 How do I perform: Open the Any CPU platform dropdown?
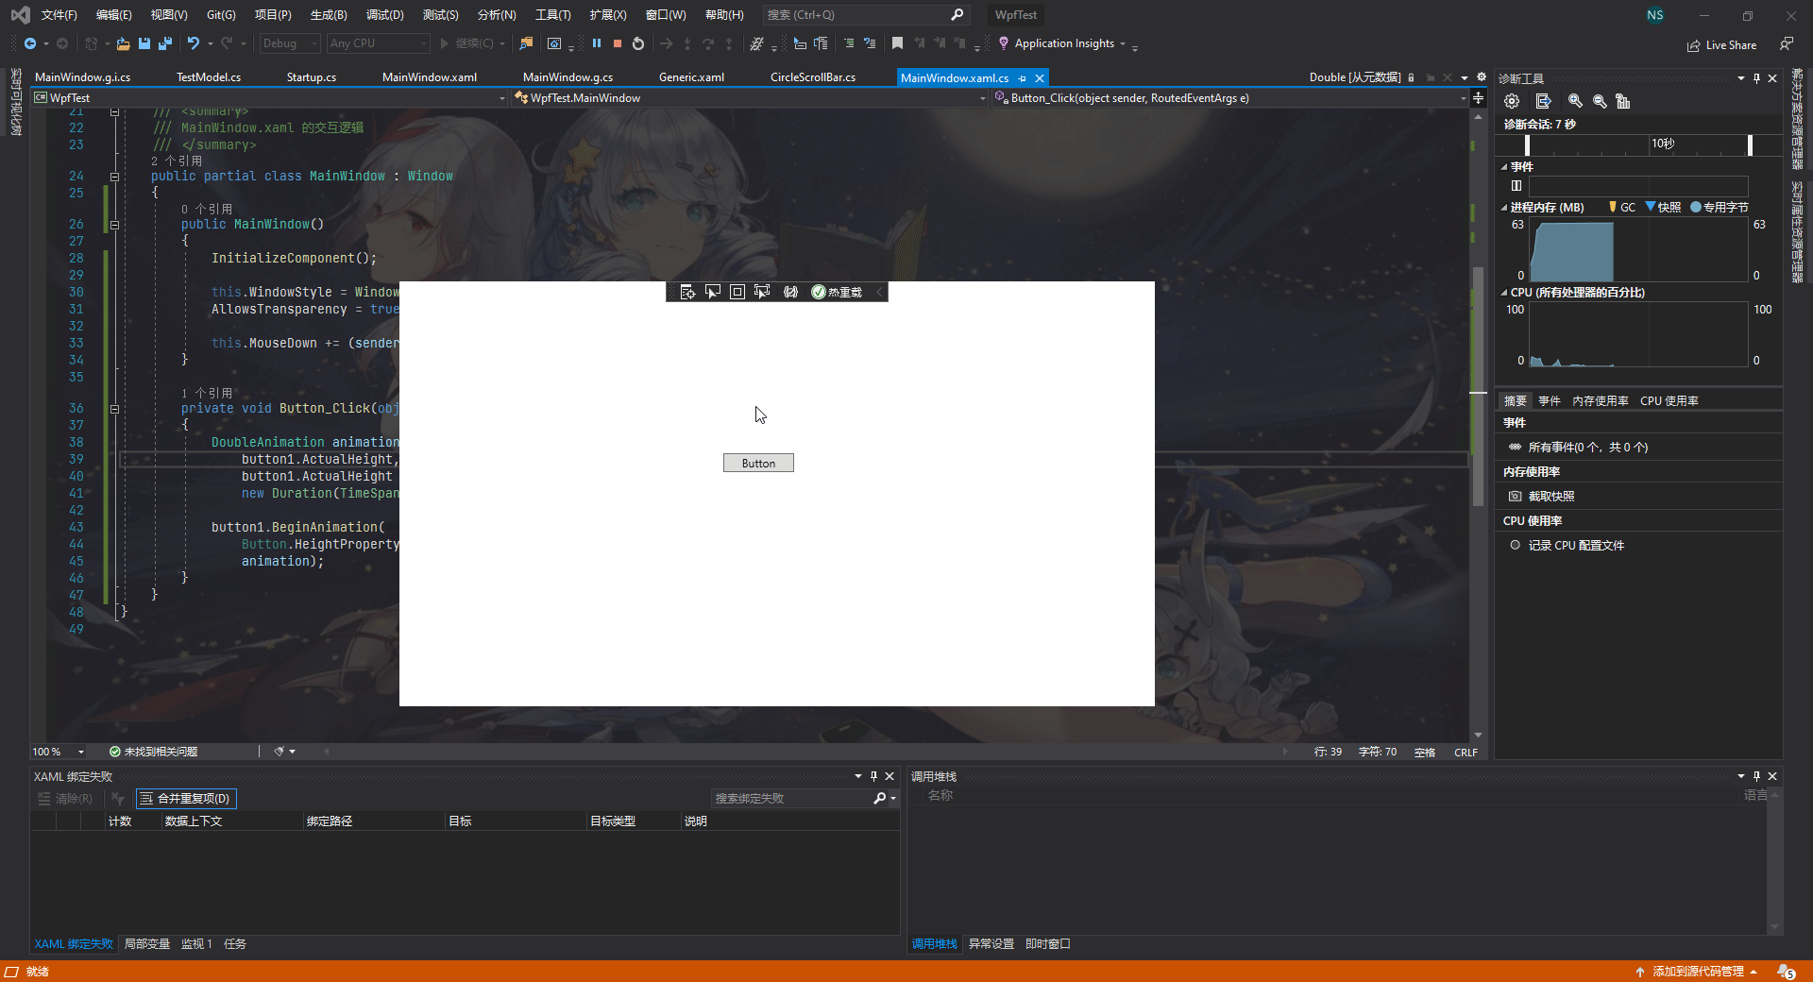(x=377, y=43)
